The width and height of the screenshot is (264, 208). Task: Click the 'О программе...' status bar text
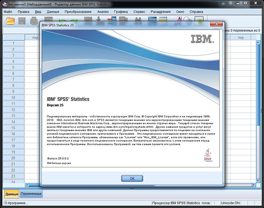tap(16, 203)
